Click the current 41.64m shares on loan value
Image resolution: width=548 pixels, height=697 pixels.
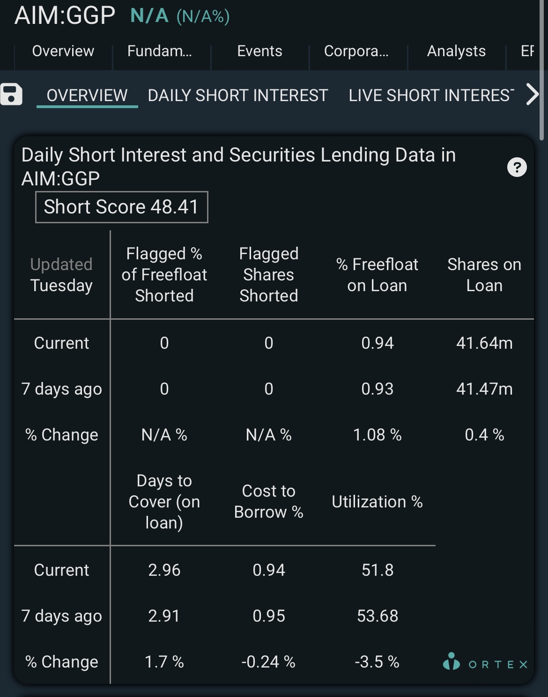click(x=485, y=343)
